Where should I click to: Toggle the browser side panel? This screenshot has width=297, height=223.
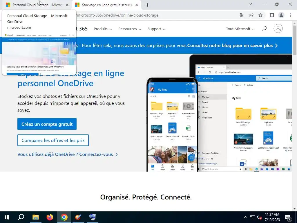[272, 15]
